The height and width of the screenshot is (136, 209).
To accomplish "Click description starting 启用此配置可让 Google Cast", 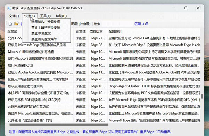I will (154, 38).
